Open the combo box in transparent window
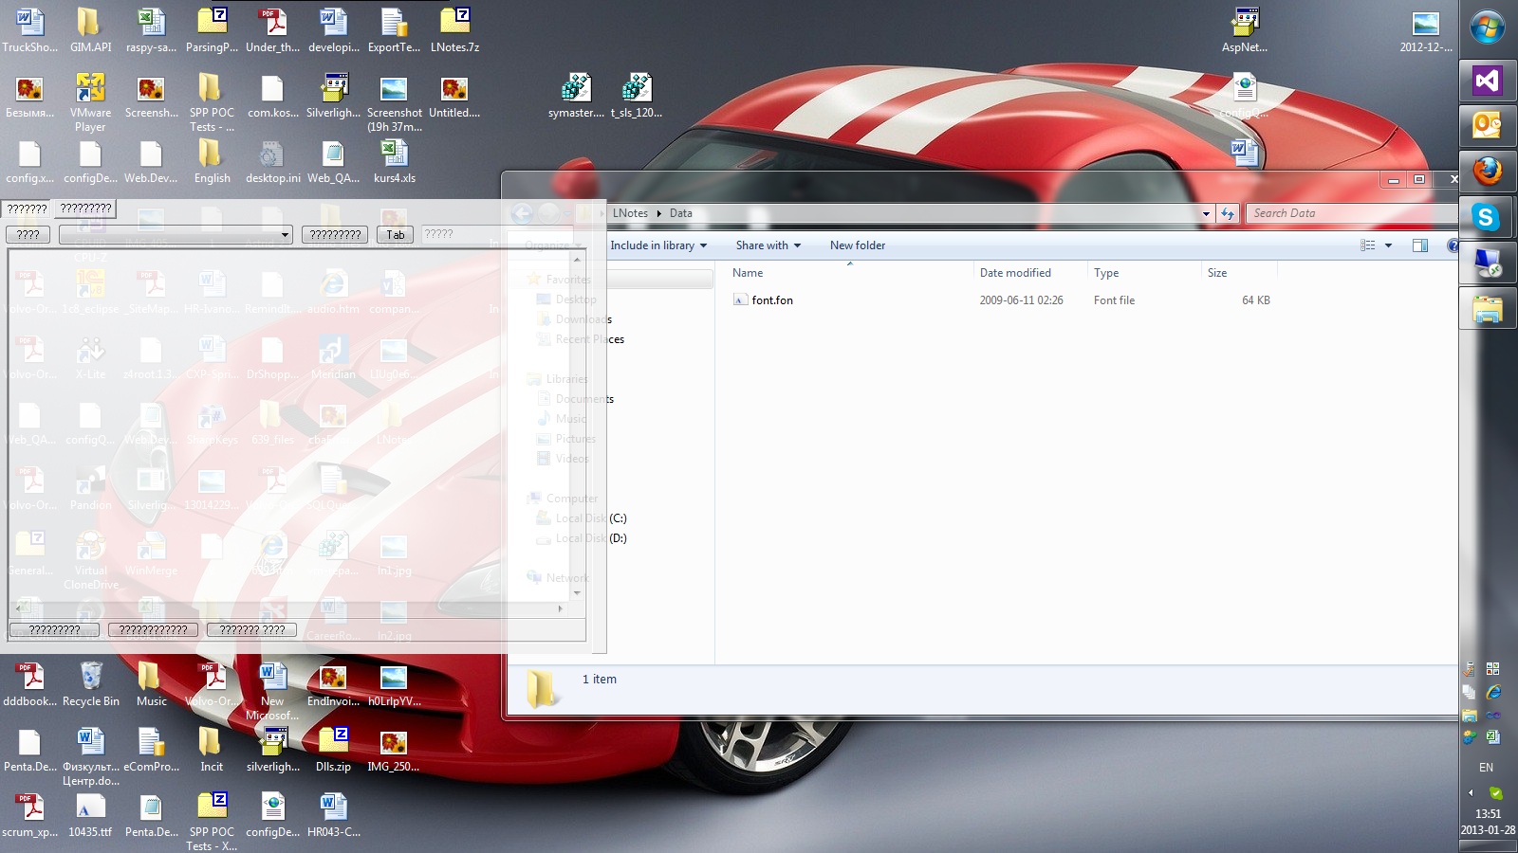This screenshot has height=853, width=1518. (x=176, y=234)
